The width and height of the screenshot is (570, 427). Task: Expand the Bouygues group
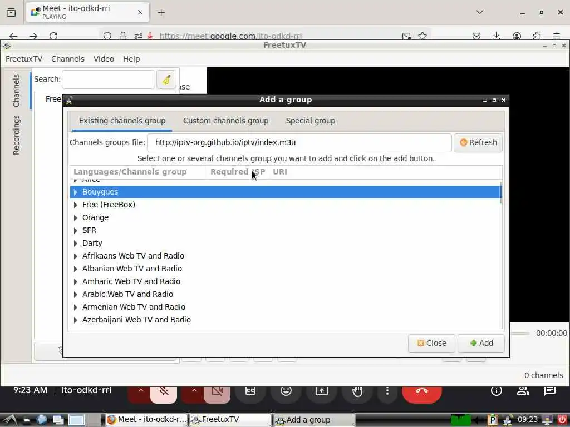(76, 192)
